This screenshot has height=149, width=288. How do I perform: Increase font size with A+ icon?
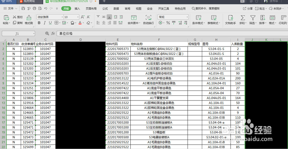tap(83, 17)
